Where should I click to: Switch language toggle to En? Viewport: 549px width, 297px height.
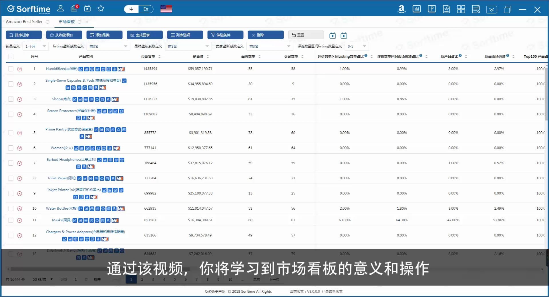coord(146,9)
